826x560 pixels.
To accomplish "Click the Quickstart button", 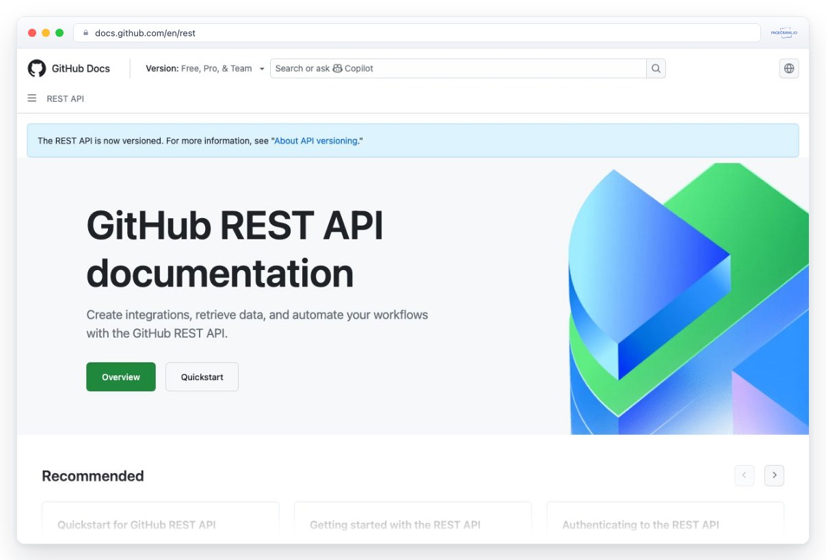I will [202, 377].
